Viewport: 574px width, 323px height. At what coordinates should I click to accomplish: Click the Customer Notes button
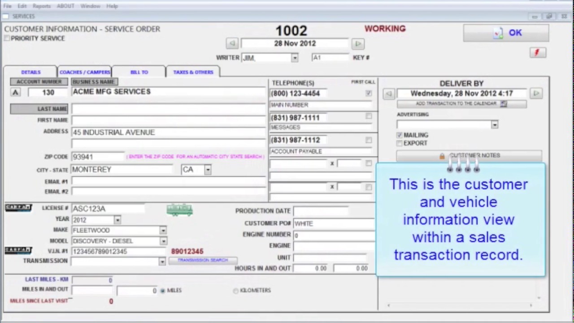(469, 156)
